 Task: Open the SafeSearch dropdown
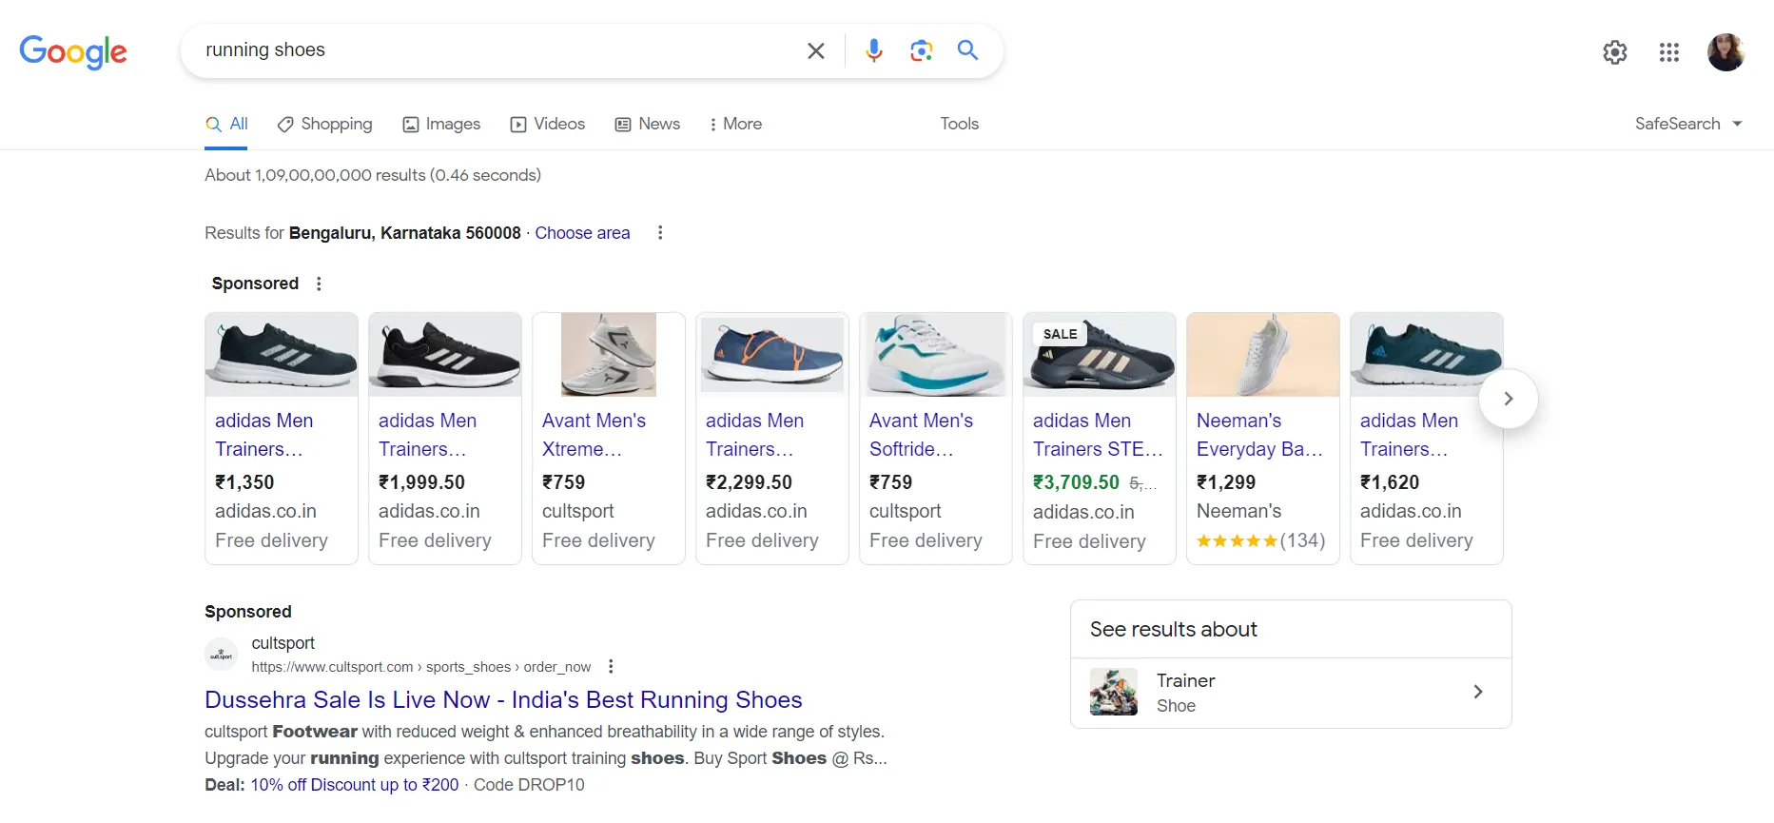[x=1688, y=124]
